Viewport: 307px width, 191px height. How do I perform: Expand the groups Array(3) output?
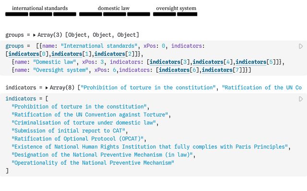(x=35, y=35)
